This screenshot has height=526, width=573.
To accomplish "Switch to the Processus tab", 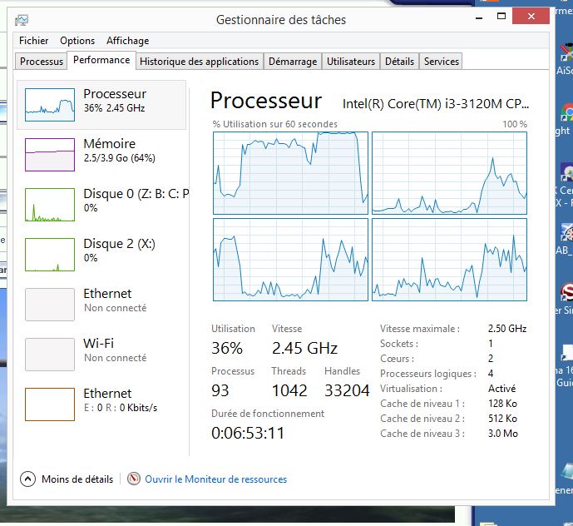I will coord(42,62).
